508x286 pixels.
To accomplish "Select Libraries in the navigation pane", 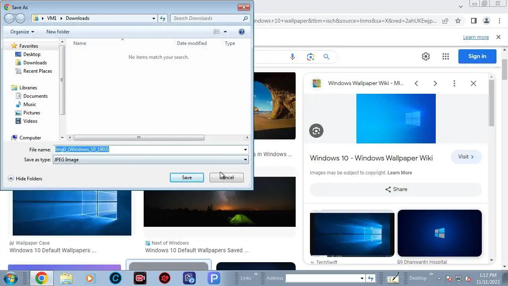I will click(28, 88).
